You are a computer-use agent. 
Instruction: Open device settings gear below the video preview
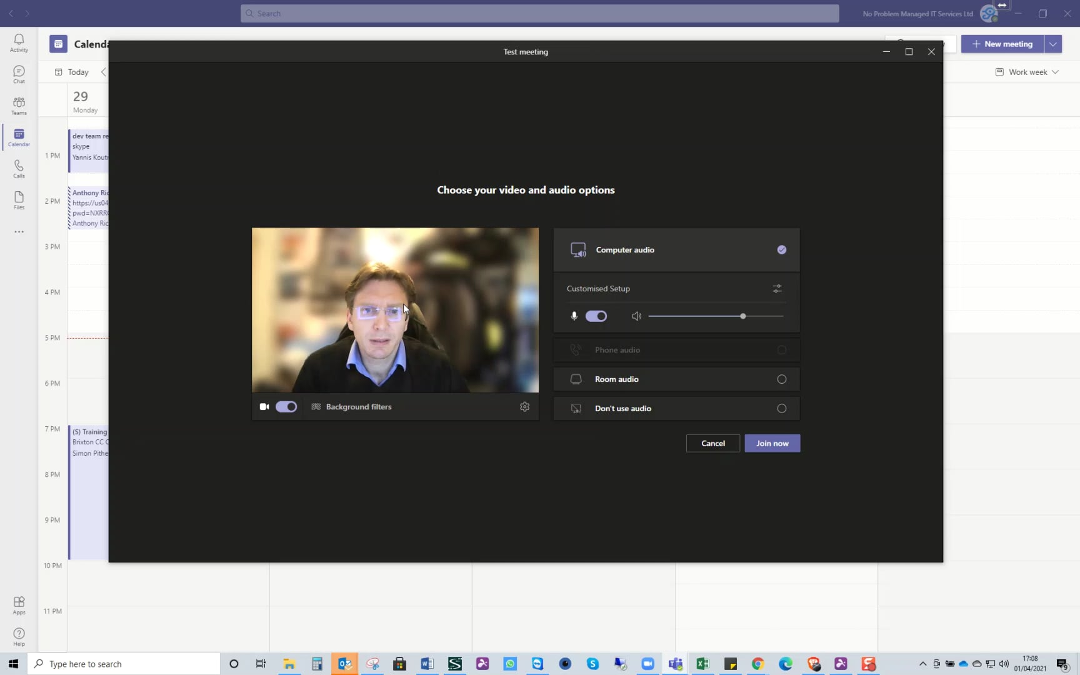click(x=524, y=406)
